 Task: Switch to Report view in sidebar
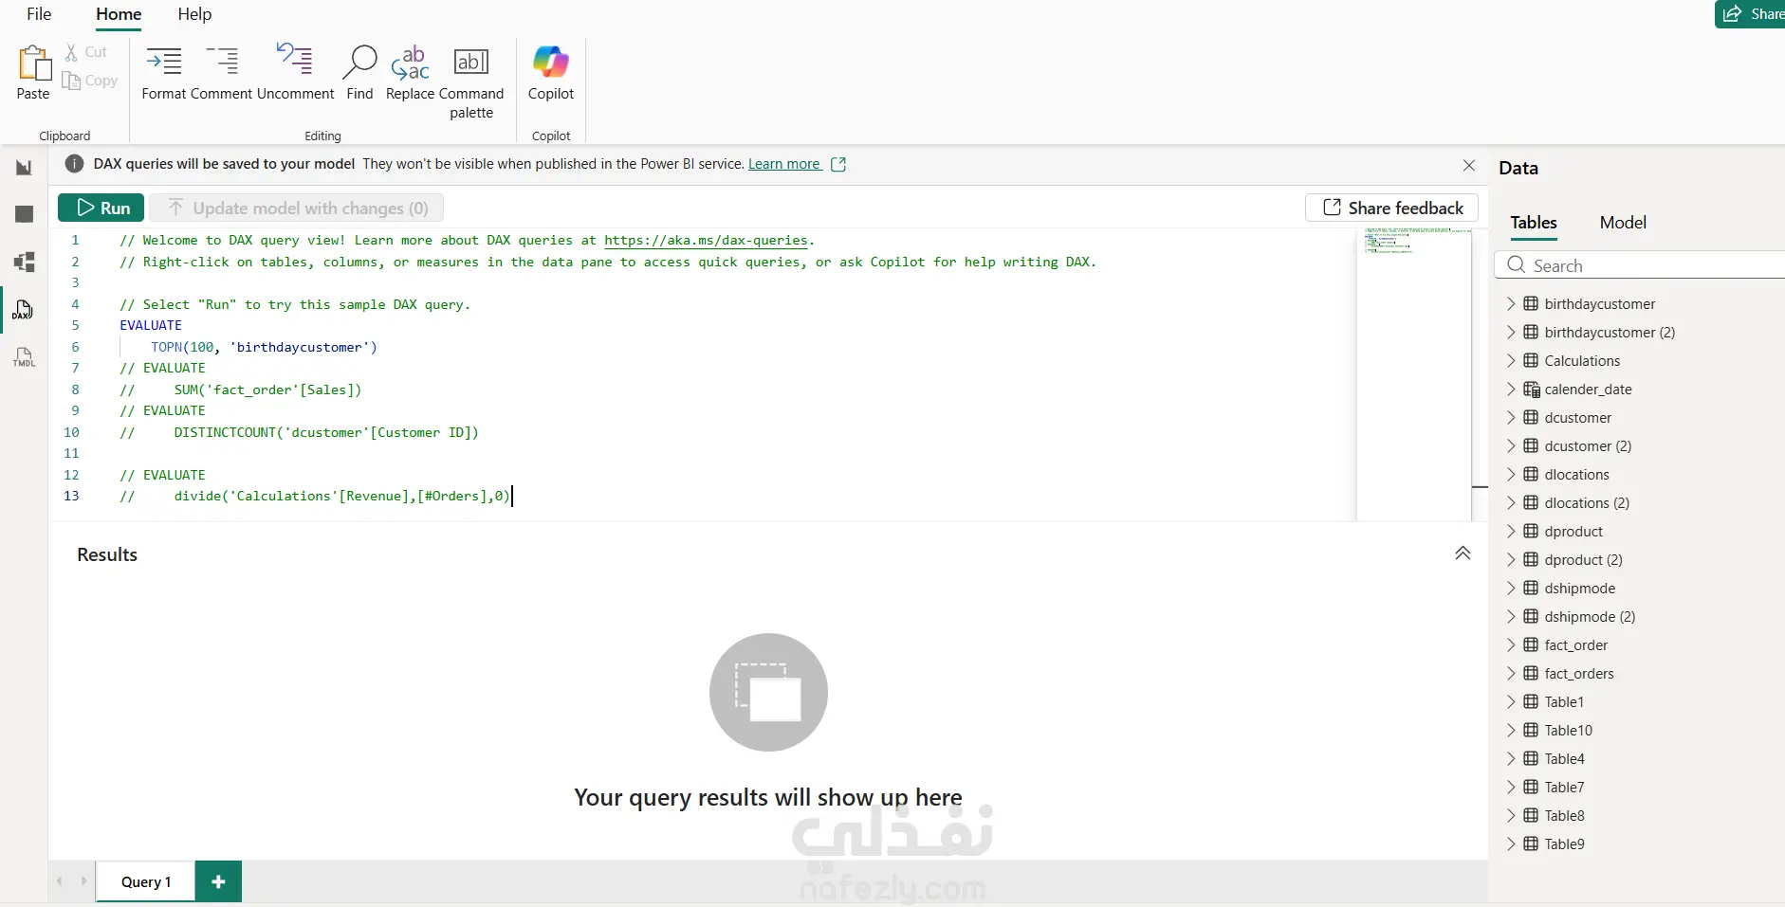[25, 168]
